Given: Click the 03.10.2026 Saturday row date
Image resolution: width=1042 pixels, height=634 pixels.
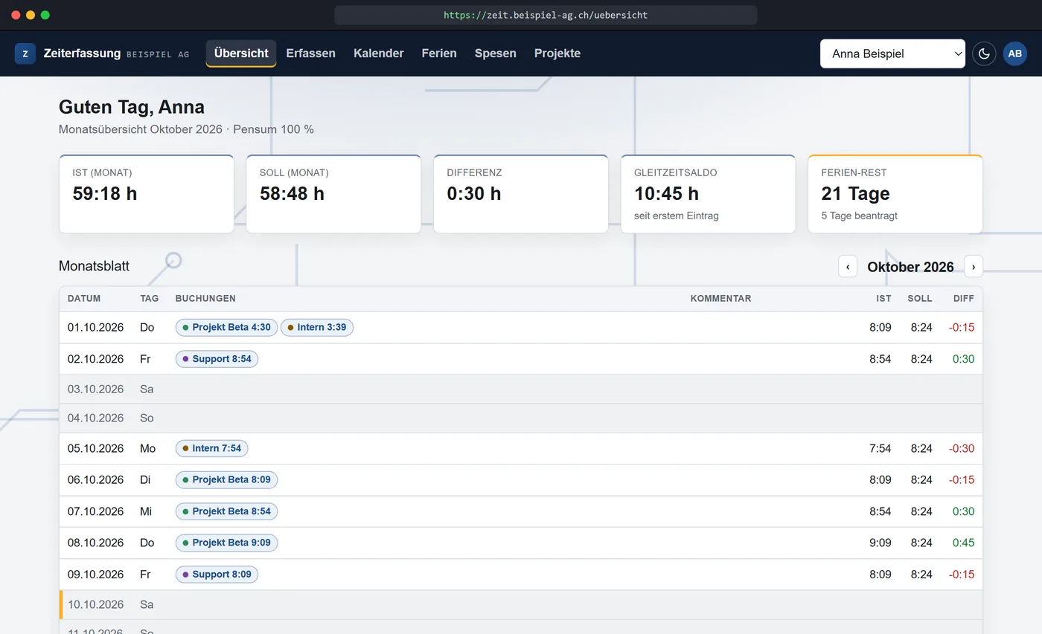Looking at the screenshot, I should 95,389.
